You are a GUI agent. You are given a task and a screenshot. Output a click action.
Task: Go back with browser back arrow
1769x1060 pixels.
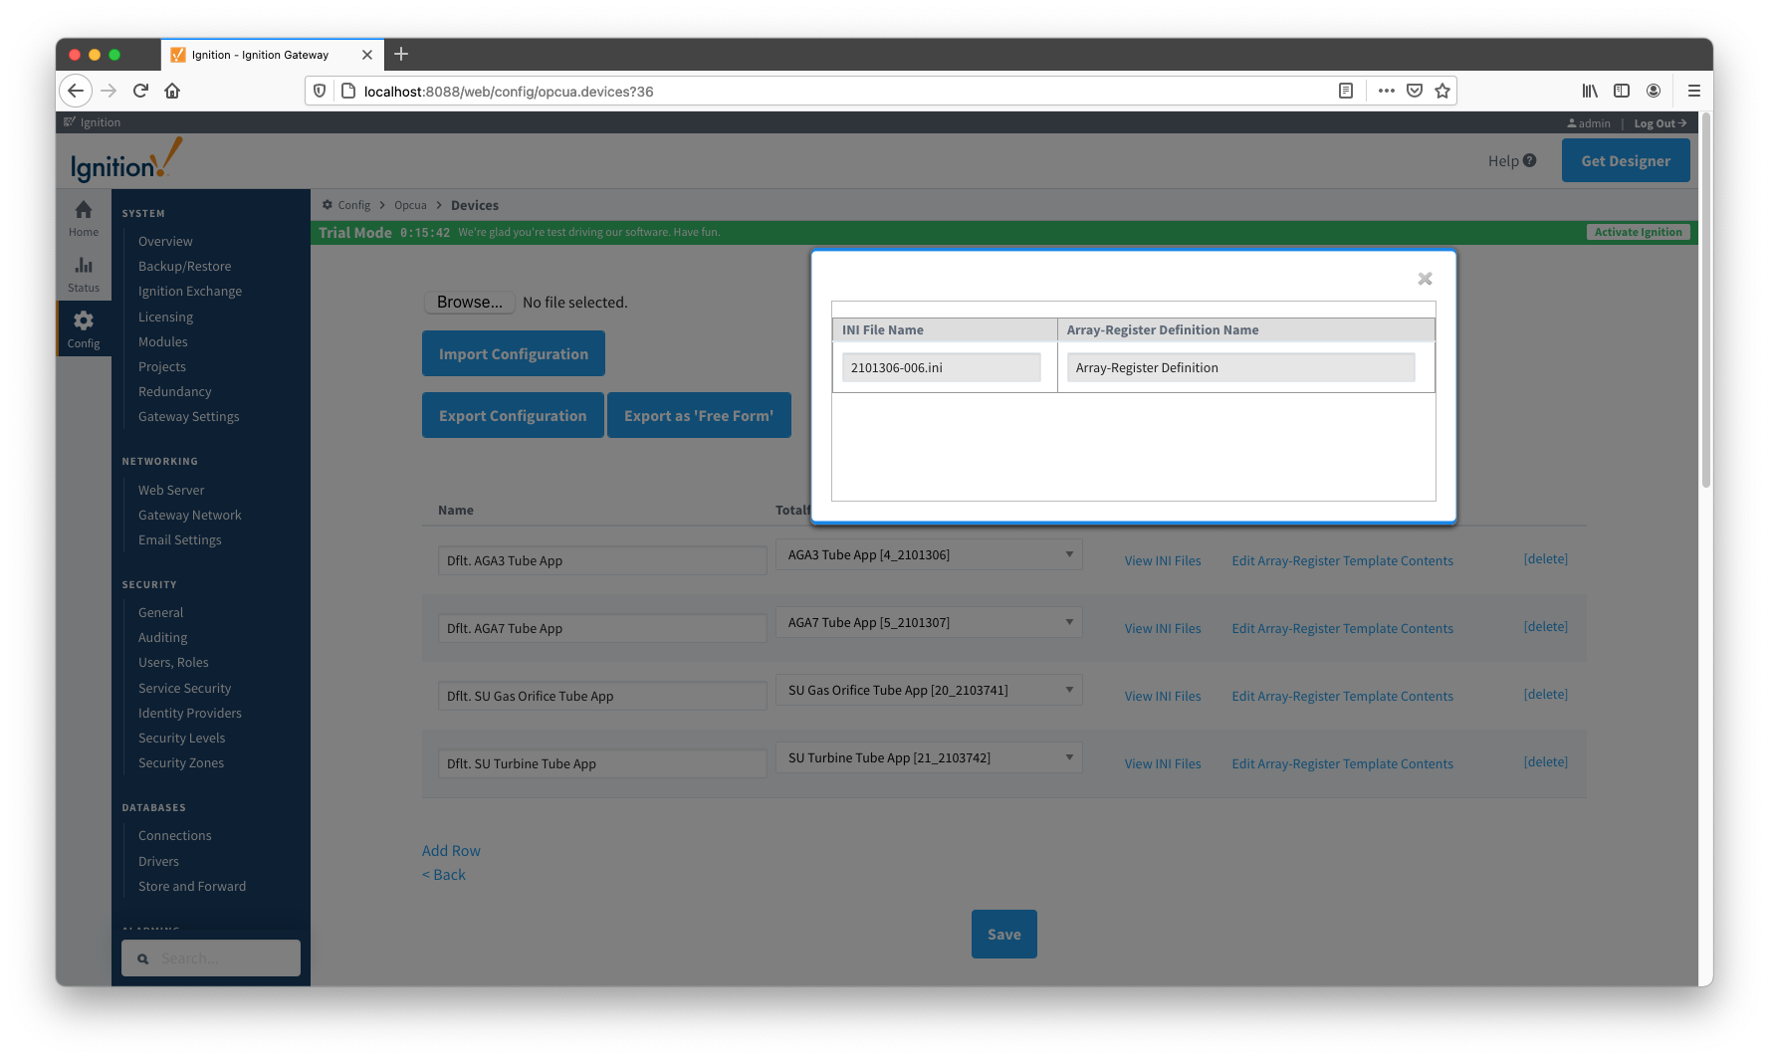[76, 91]
